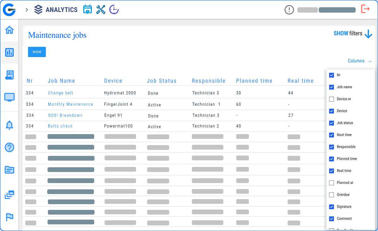The image size is (378, 231).
Task: Open the wrench and screwdriver tools icon
Action: [x=101, y=9]
